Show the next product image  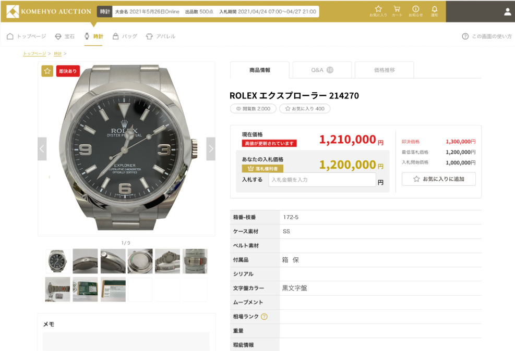pyautogui.click(x=211, y=149)
